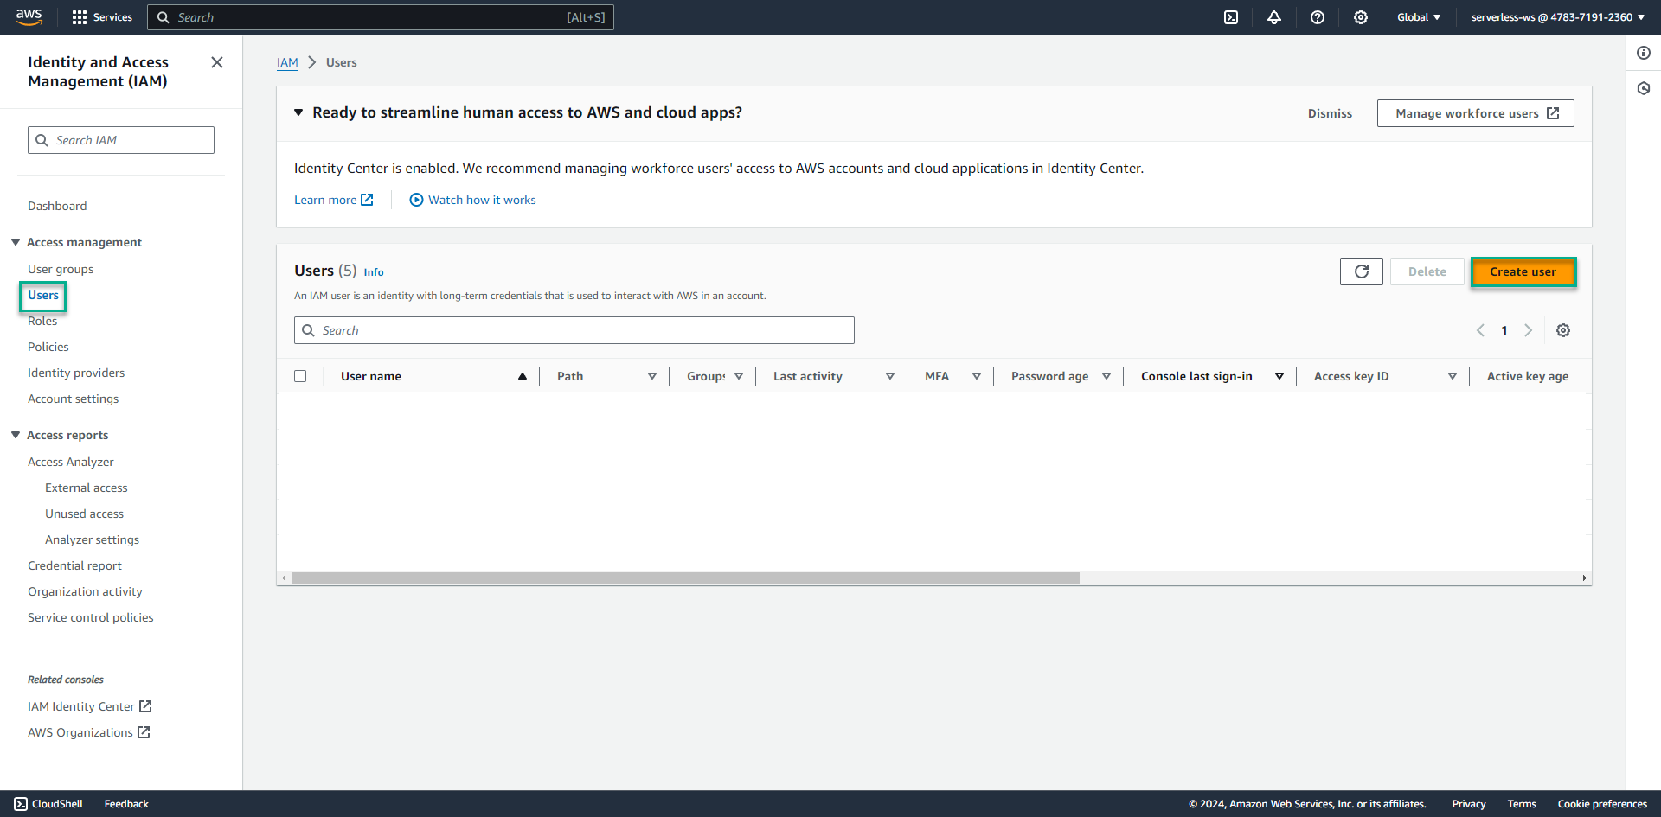Sort by Path column arrow
1661x817 pixels.
coord(652,376)
